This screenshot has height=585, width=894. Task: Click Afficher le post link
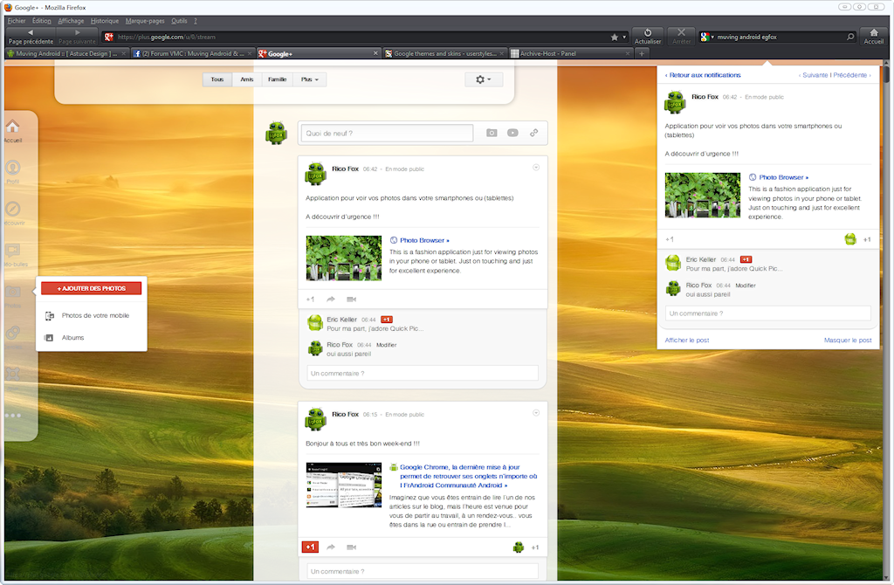[687, 341]
